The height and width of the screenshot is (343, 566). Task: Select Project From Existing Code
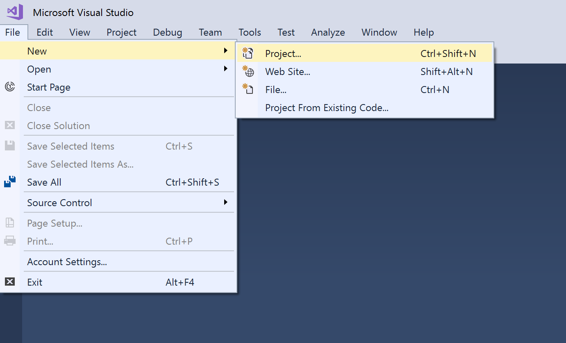(x=327, y=108)
